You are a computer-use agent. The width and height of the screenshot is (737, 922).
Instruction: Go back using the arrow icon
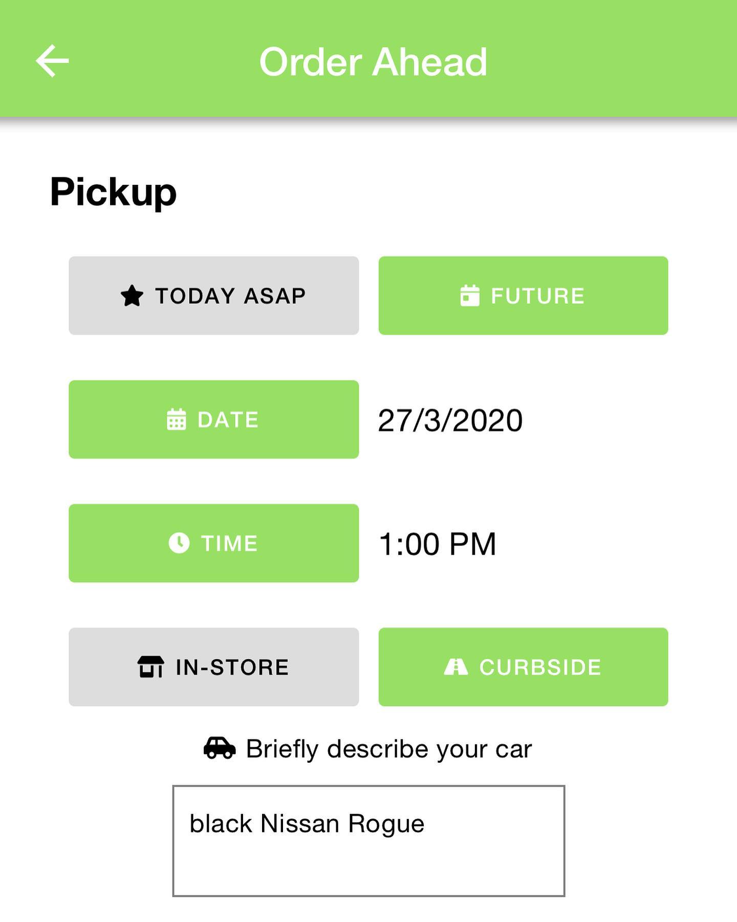coord(52,61)
